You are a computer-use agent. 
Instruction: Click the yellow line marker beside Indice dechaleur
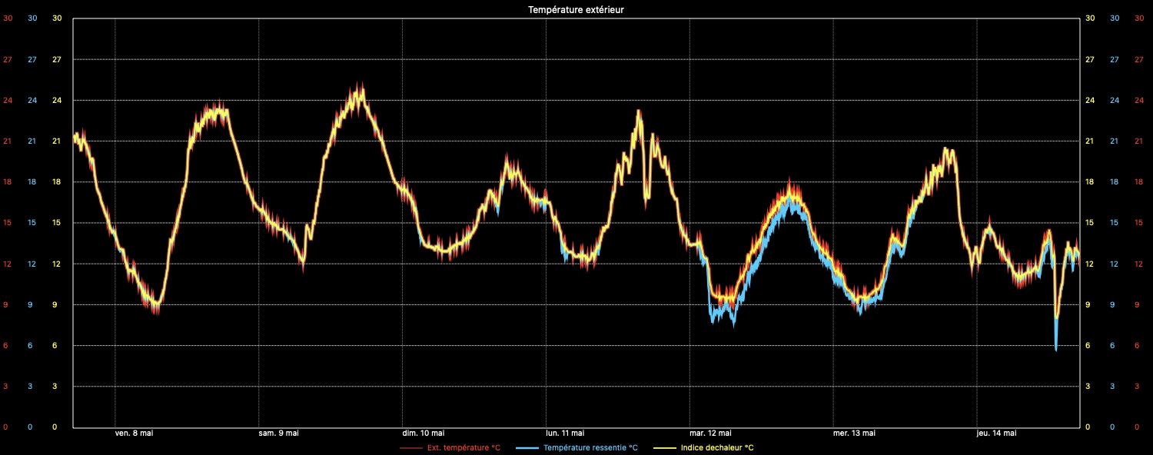[664, 447]
